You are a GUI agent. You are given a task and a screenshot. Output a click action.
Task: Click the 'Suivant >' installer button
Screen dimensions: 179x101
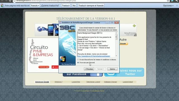(101, 69)
